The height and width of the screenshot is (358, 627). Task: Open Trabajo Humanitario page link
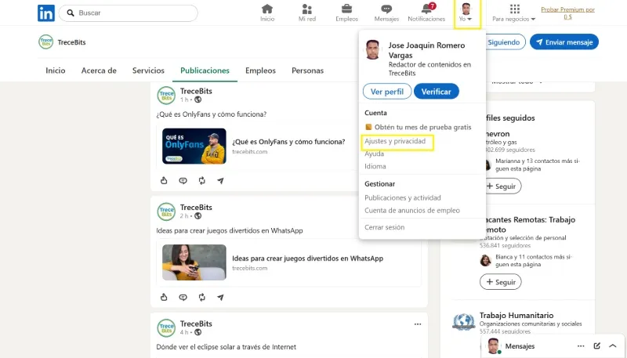(516, 315)
